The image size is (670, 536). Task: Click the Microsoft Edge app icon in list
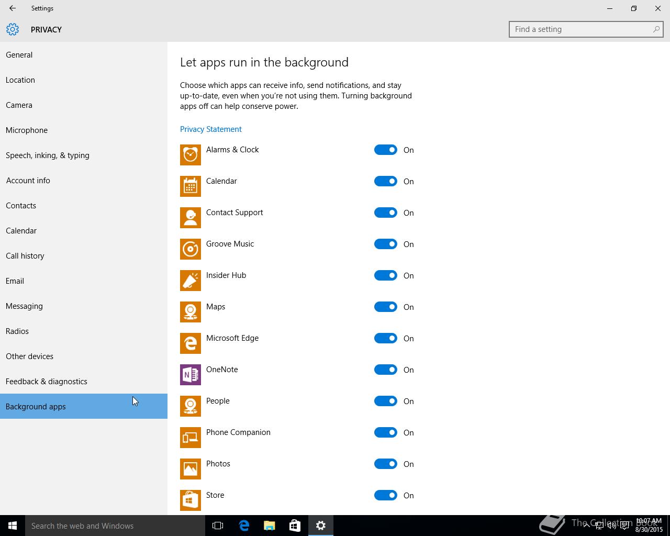[191, 343]
